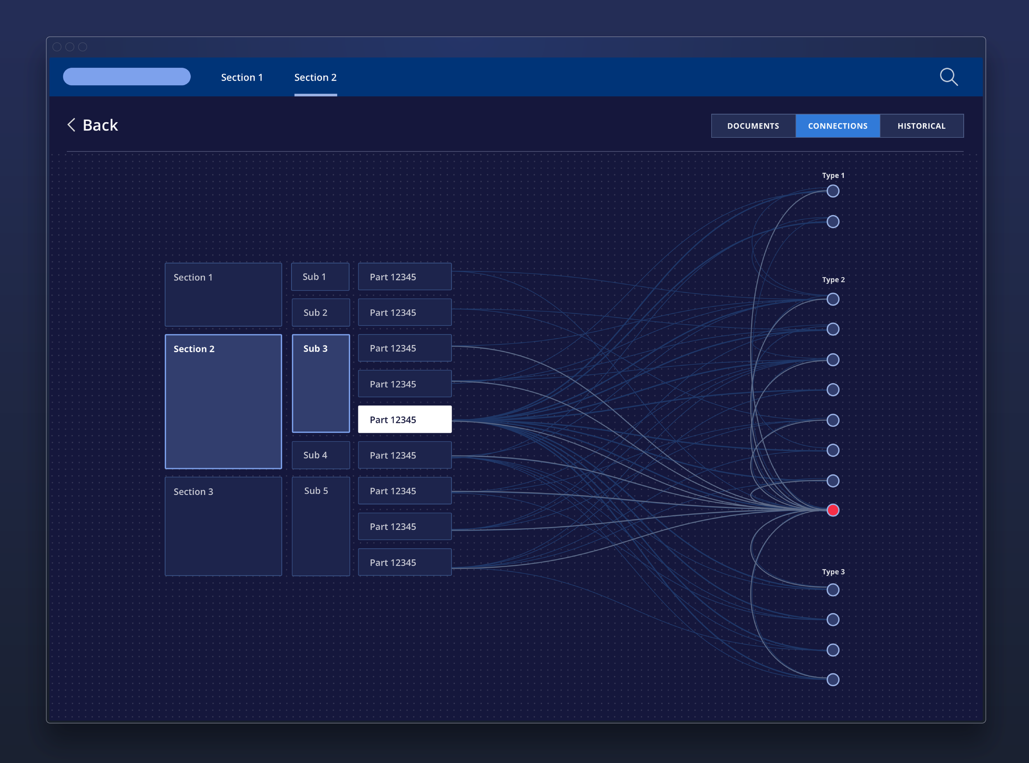Switch to the DOCUMENTS tab
This screenshot has height=763, width=1029.
pos(752,125)
